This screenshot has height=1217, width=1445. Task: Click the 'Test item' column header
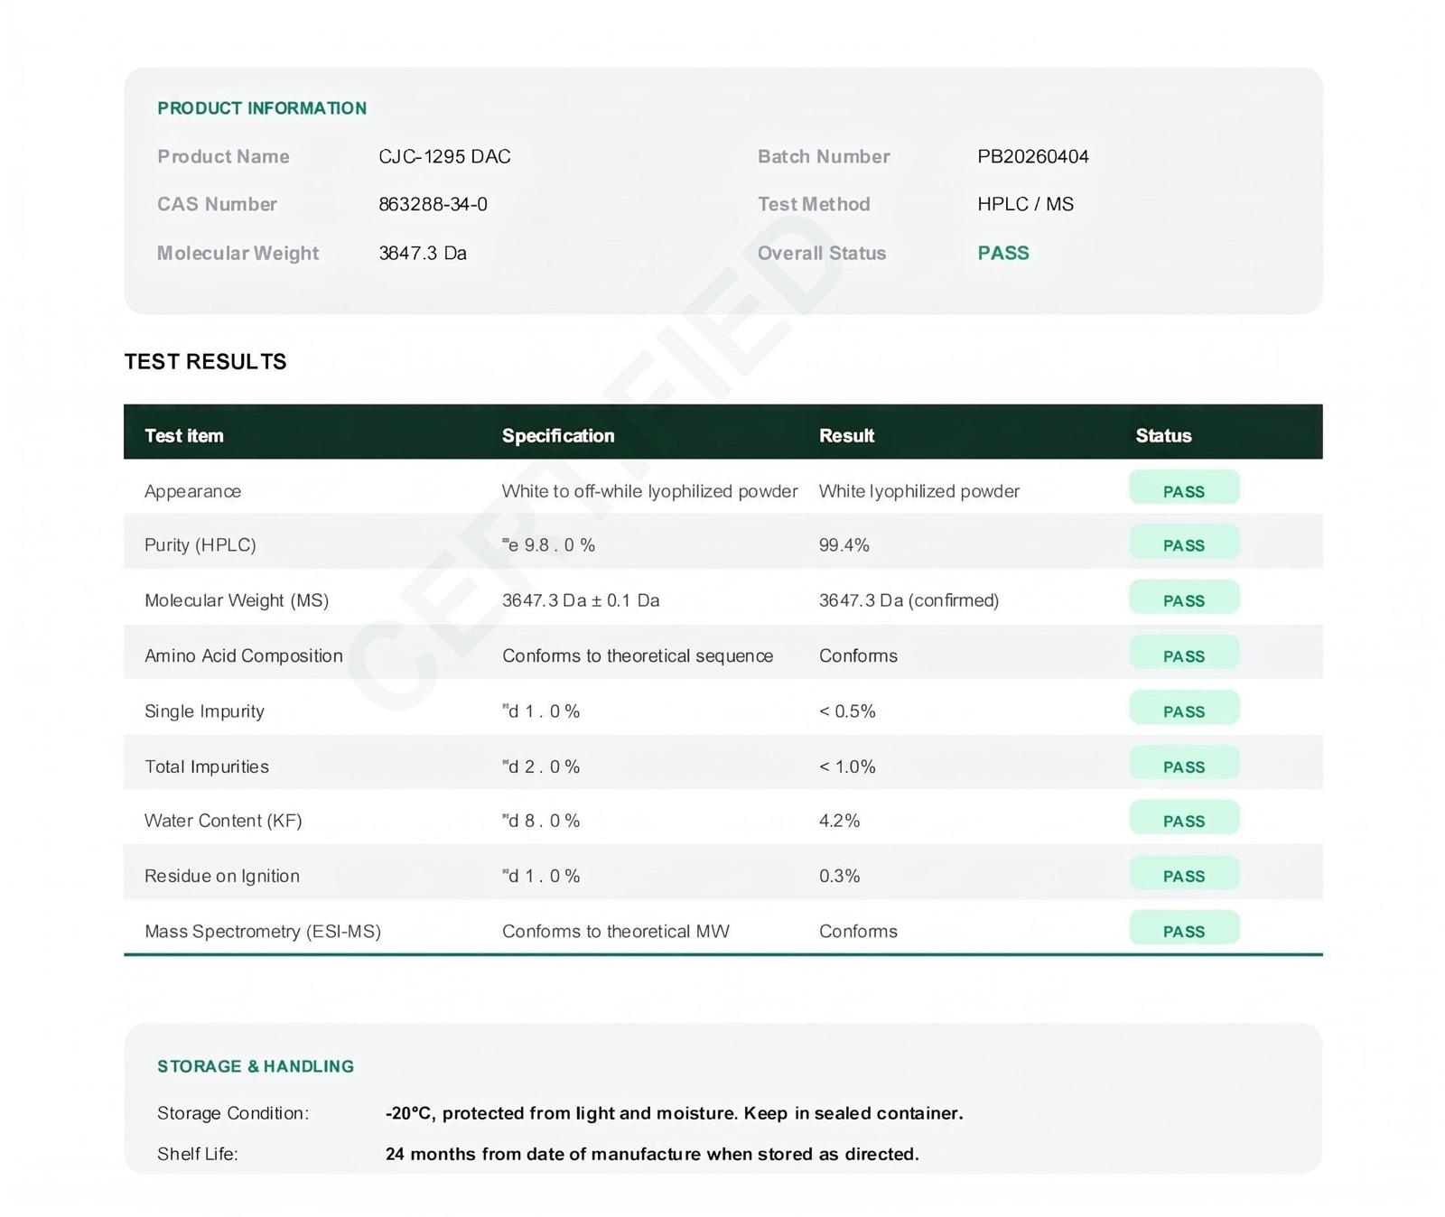(183, 435)
